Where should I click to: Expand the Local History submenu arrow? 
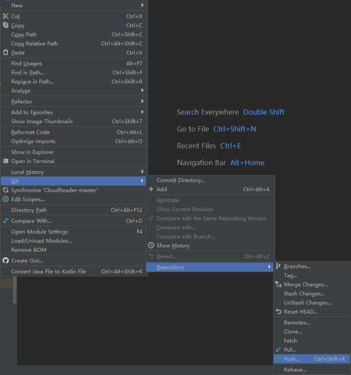coord(142,171)
